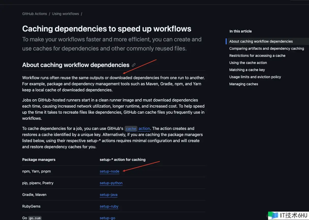Screen dimensions: 309x220
Task: Open the 'Usage limits and eviction policy' section
Action: pyautogui.click(x=255, y=77)
